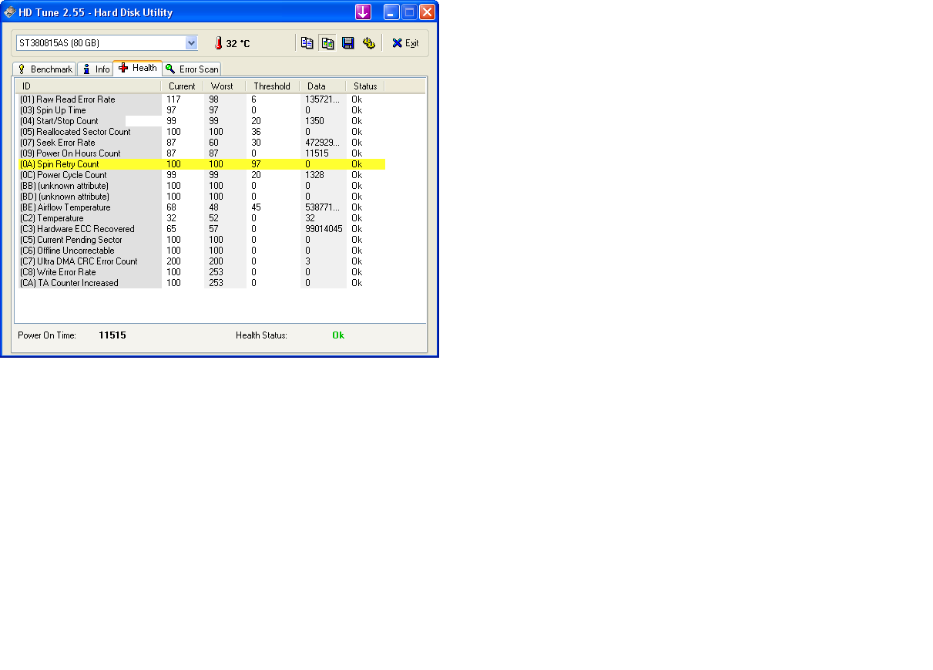Screen dimensions: 933x670
Task: Switch to the Benchmark tab
Action: [x=45, y=69]
